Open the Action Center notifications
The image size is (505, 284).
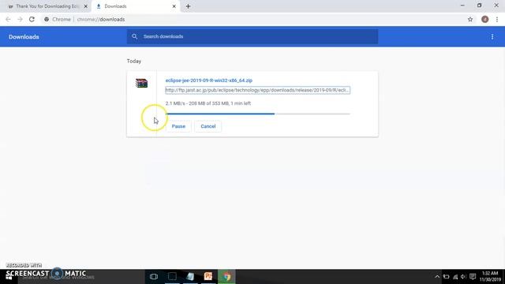click(x=473, y=277)
